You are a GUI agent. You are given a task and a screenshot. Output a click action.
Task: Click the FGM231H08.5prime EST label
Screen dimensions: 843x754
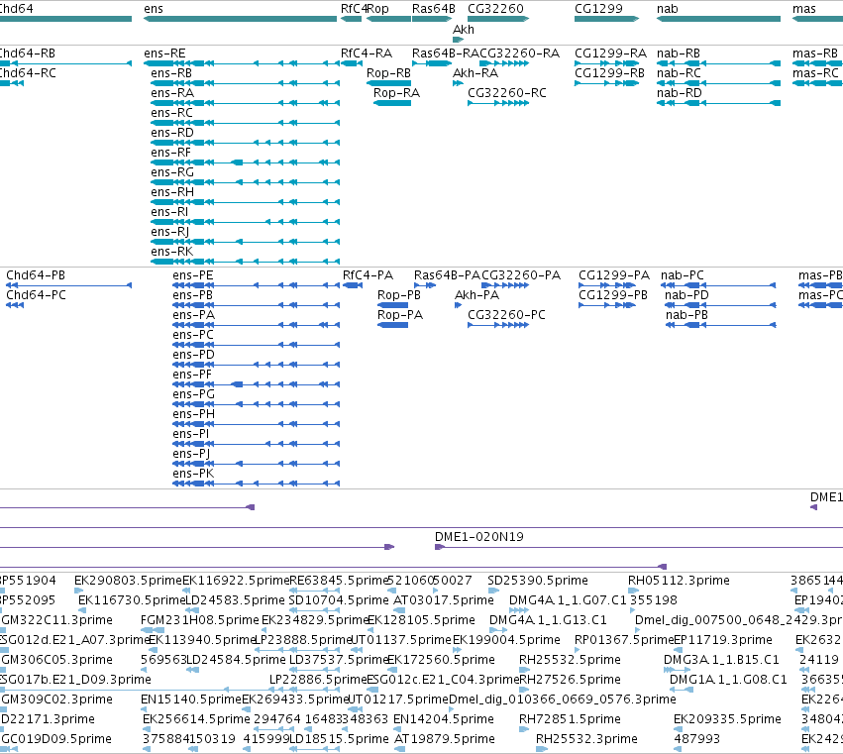click(x=199, y=620)
